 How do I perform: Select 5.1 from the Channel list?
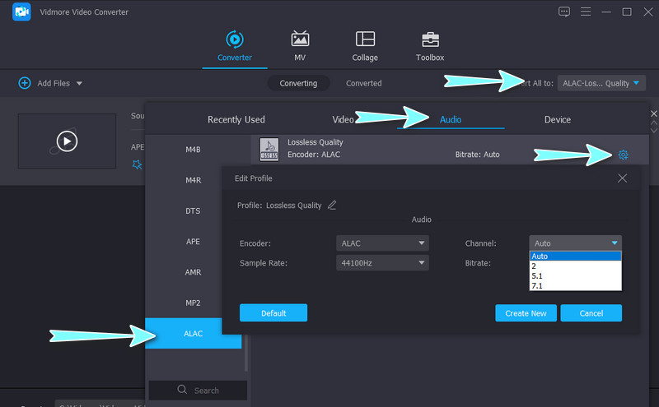click(538, 275)
